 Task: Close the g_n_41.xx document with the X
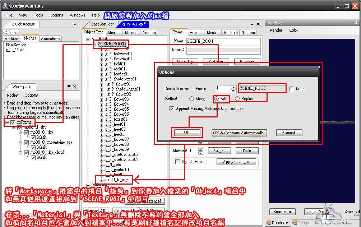[258, 24]
